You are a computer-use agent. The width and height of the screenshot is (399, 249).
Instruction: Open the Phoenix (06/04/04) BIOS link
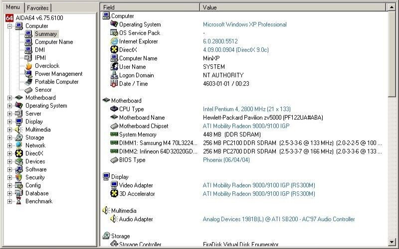click(226, 160)
